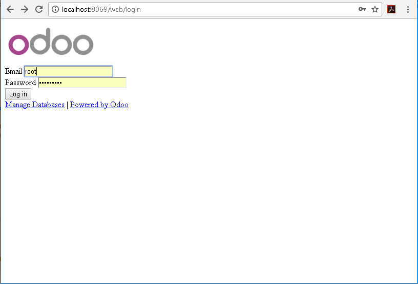Image resolution: width=418 pixels, height=284 pixels.
Task: Click the Password label text
Action: [x=20, y=83]
